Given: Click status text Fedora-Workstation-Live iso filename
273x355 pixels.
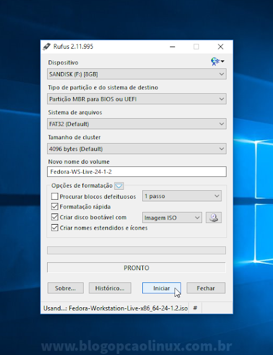Looking at the screenshot, I should 128,308.
